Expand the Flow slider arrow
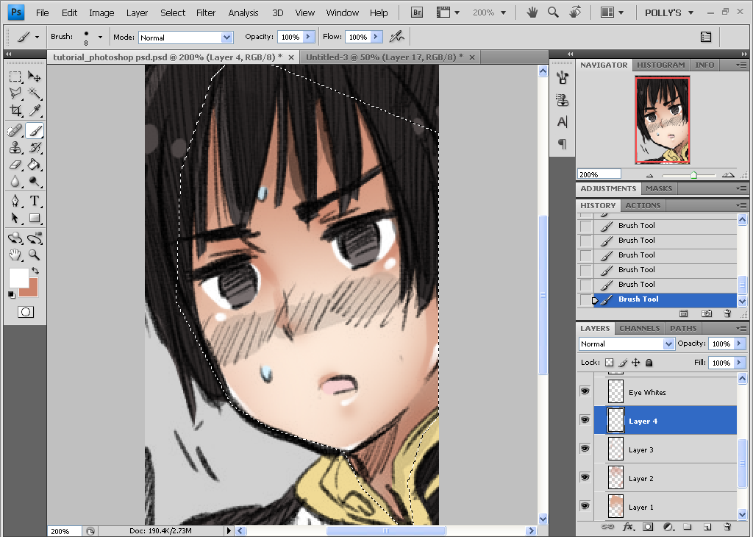The width and height of the screenshot is (753, 537). 376,37
